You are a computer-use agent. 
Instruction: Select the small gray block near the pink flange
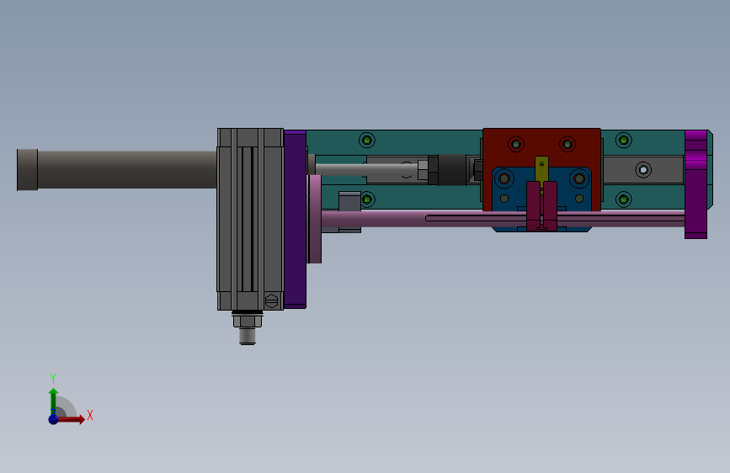[x=349, y=201]
